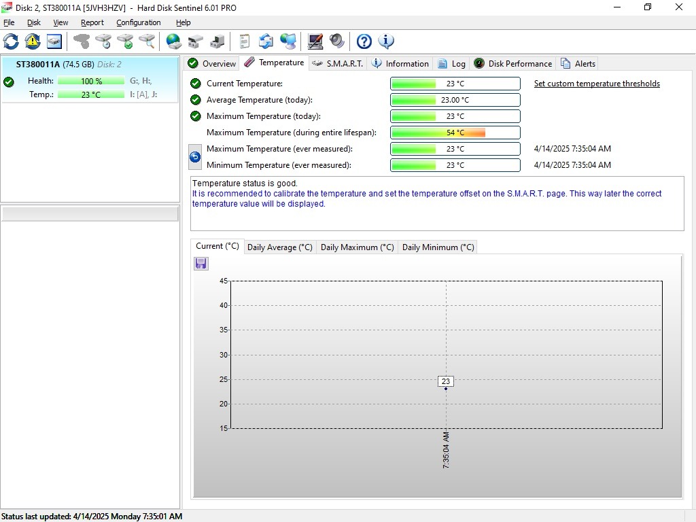696x522 pixels.
Task: Click the I: [A], J: drive letters text
Action: (x=143, y=94)
